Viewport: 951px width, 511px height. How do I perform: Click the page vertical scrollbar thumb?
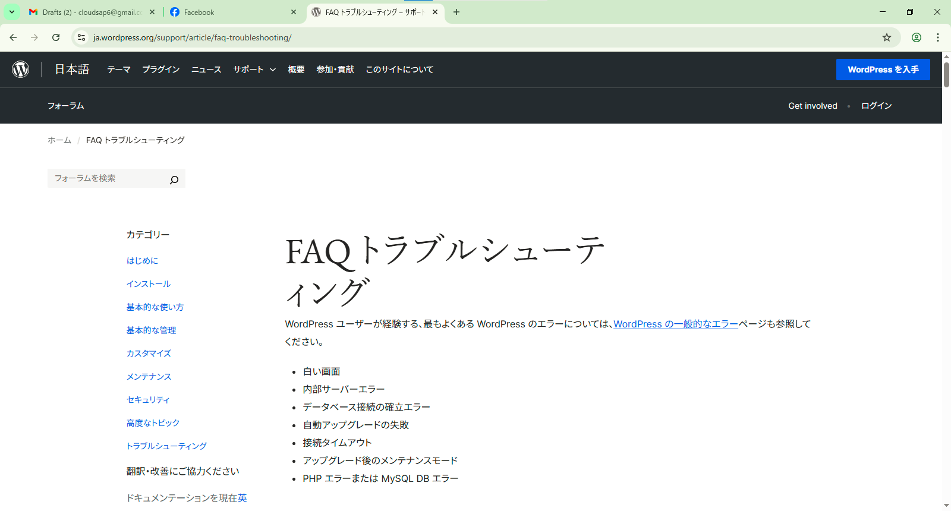click(x=946, y=74)
